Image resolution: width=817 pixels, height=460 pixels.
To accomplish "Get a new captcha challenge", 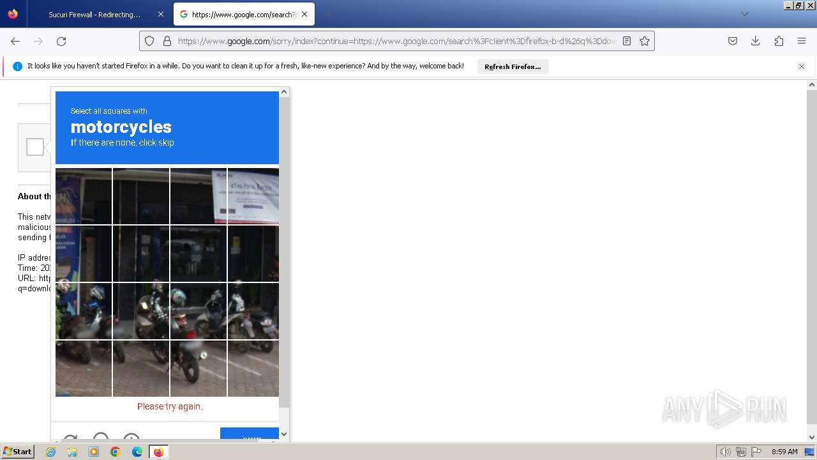I will click(70, 438).
